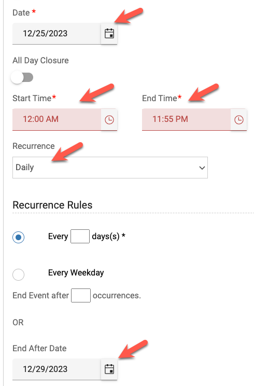This screenshot has height=386, width=254.
Task: Open the End After Date calendar icon
Action: click(109, 369)
